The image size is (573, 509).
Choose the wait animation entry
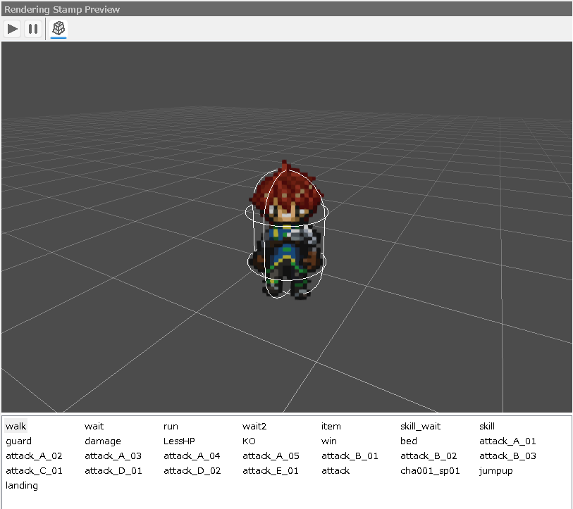tap(94, 426)
